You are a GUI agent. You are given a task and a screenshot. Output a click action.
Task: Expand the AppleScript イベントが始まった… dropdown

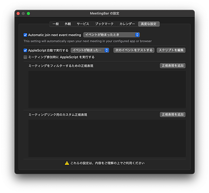click(x=90, y=50)
